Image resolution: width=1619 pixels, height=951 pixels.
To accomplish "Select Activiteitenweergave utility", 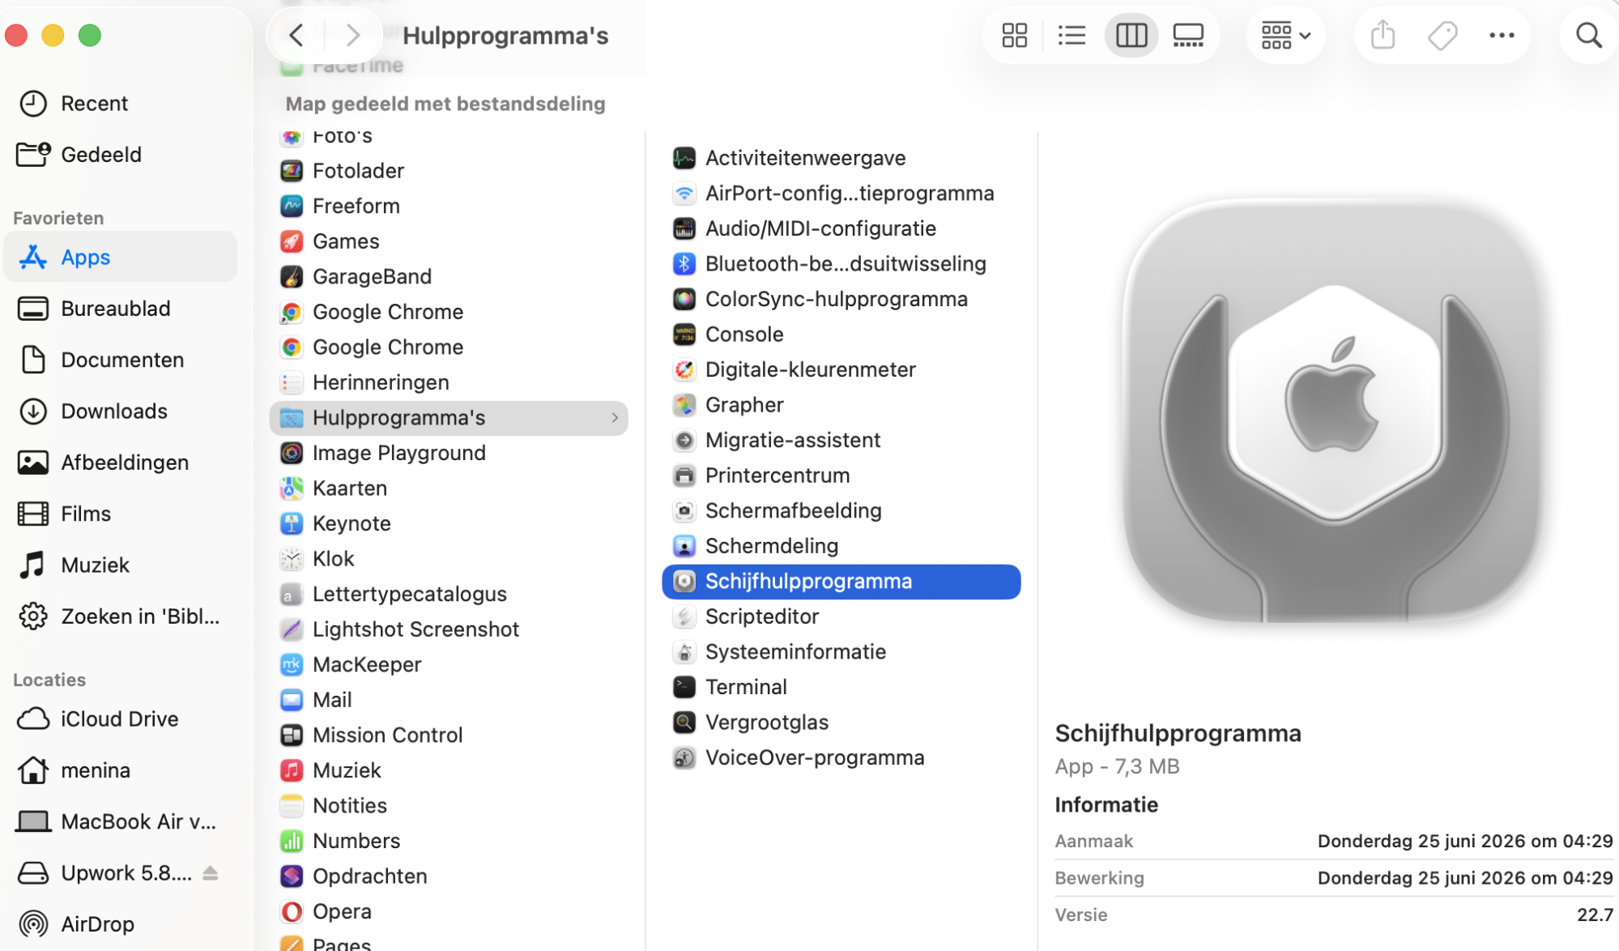I will (841, 157).
